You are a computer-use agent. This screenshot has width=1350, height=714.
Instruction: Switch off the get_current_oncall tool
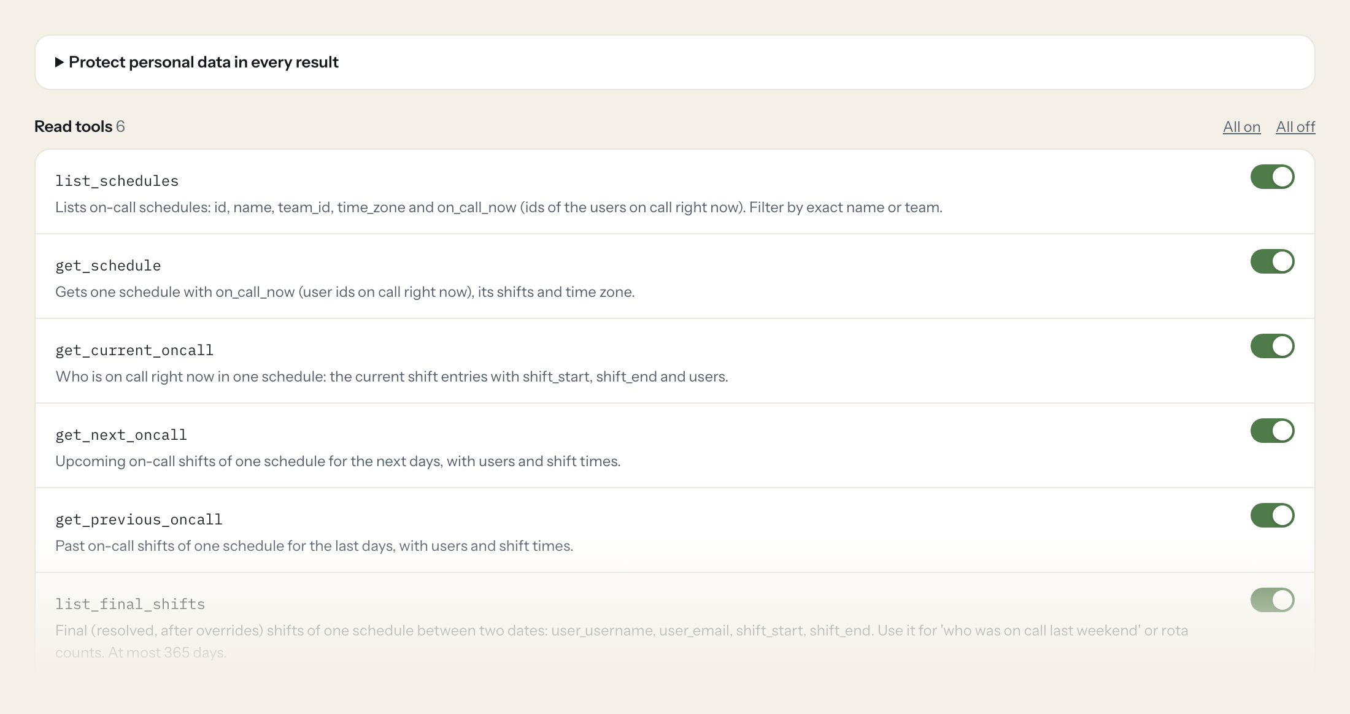[1272, 346]
